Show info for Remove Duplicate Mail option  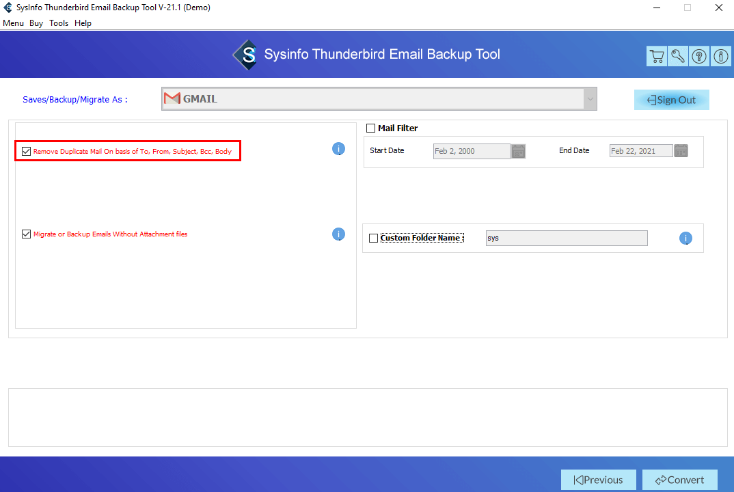pyautogui.click(x=338, y=149)
